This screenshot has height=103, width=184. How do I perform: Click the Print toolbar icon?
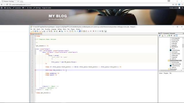click(x=44, y=31)
